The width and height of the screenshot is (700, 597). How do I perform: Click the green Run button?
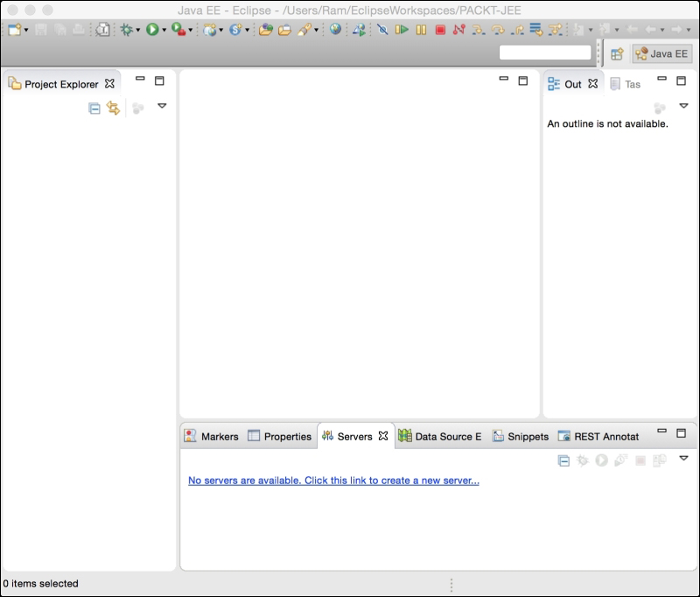click(x=152, y=30)
